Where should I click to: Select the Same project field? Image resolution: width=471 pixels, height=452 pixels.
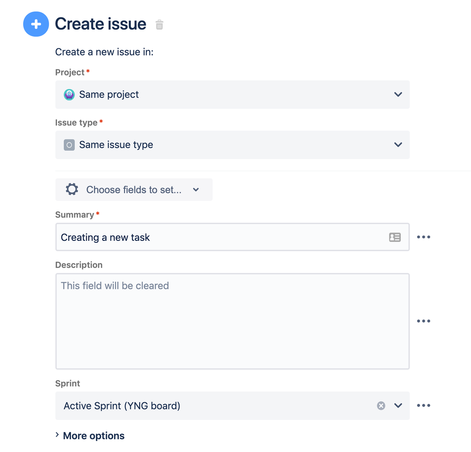tap(232, 95)
